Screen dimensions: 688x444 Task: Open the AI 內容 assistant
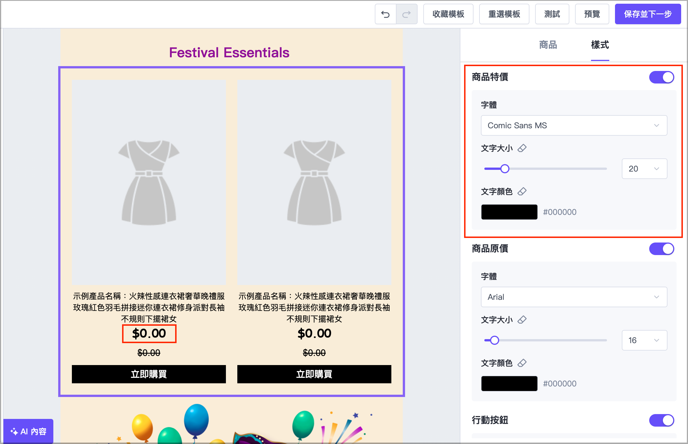tap(28, 431)
